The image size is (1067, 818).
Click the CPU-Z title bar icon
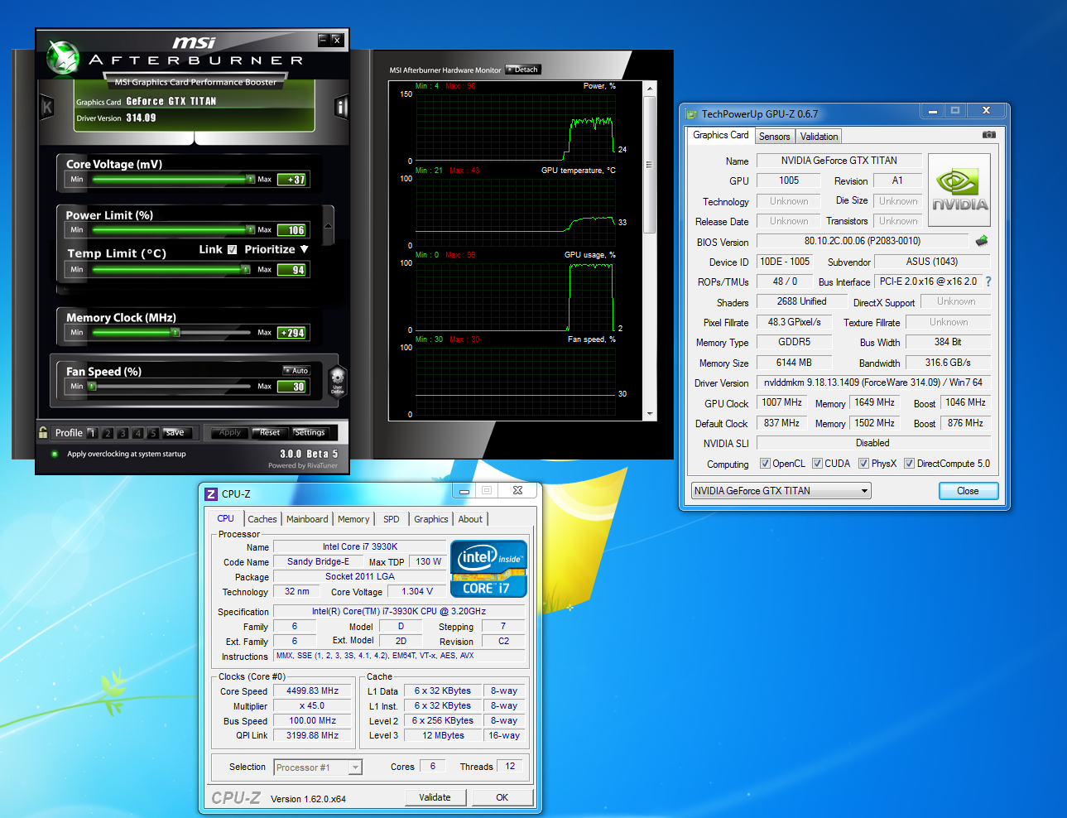[x=211, y=493]
